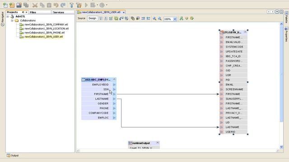Click the Build Project hammer icon
289x162 pixels.
[72, 5]
